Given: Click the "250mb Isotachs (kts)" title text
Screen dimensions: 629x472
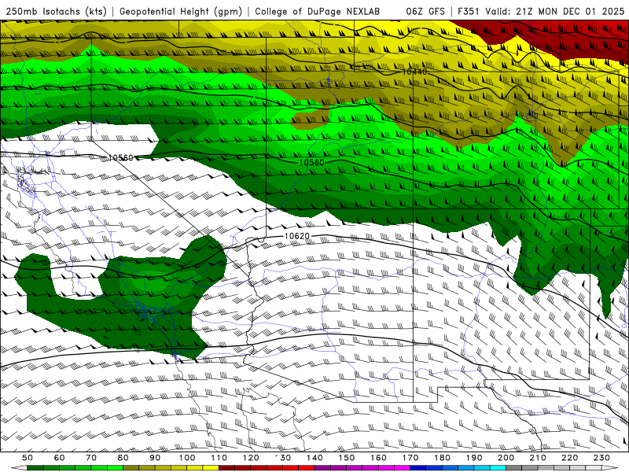Looking at the screenshot, I should [57, 12].
